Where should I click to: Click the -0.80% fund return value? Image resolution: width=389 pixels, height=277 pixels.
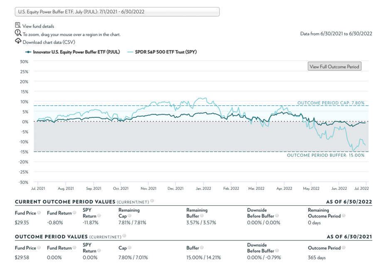pyautogui.click(x=55, y=223)
